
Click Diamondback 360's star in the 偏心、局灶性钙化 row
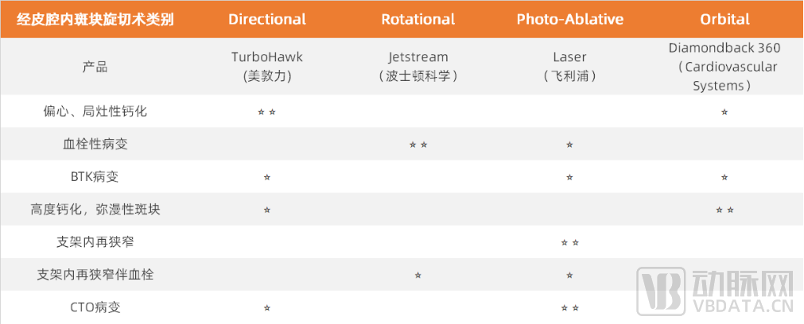coord(724,112)
